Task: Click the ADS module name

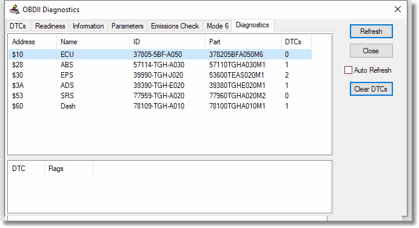Action: click(x=67, y=85)
